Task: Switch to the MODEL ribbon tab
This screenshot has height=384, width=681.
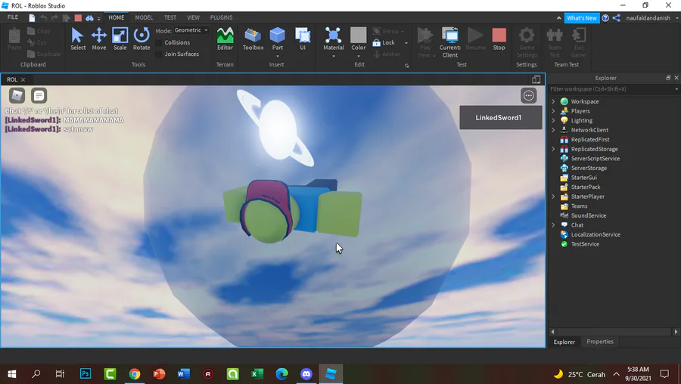Action: pyautogui.click(x=144, y=18)
